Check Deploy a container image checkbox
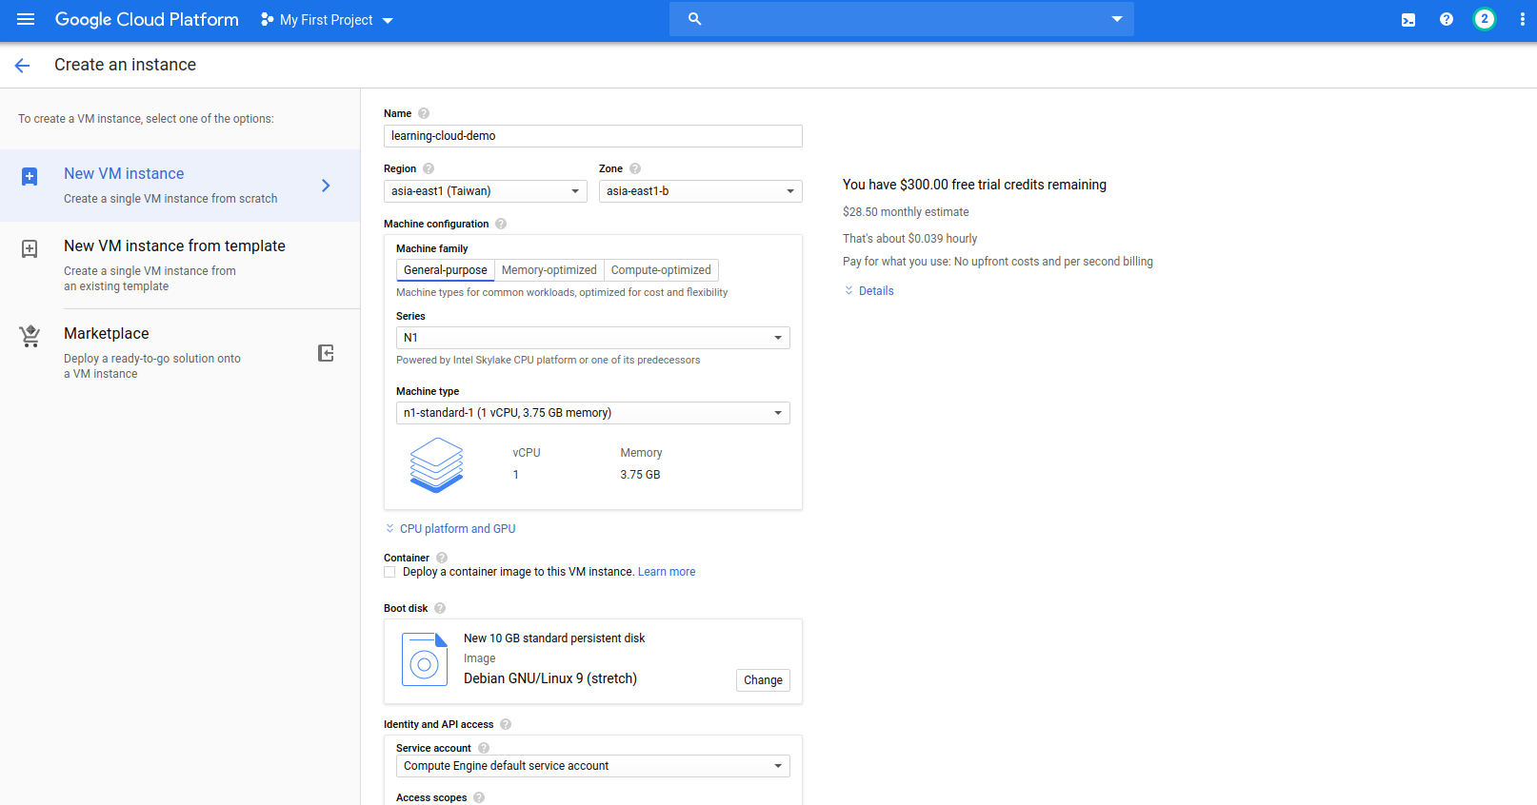 pyautogui.click(x=389, y=572)
